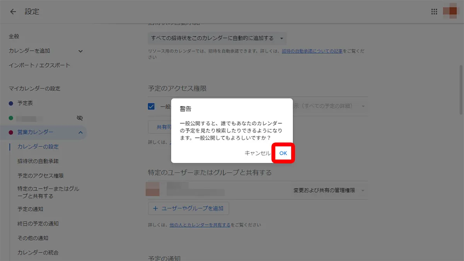The width and height of the screenshot is (464, 261).
Task: Click the crossed-out eye to show hidden calendar
Action: [80, 118]
